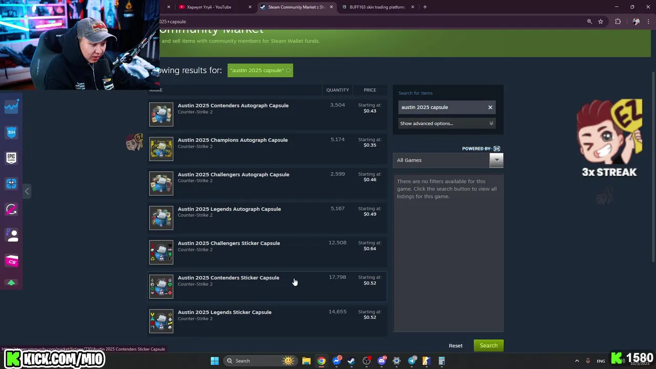The height and width of the screenshot is (369, 656).
Task: Click the Champions Autograph Capsule thumbnail
Action: pyautogui.click(x=161, y=149)
